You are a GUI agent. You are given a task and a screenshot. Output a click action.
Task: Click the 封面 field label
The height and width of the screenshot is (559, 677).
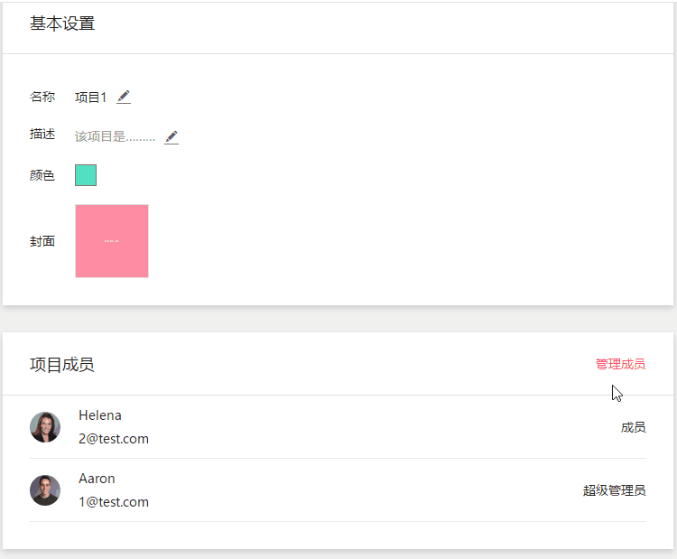coord(42,241)
